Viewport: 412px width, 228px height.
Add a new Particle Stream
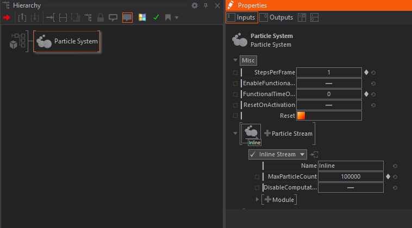(x=288, y=133)
